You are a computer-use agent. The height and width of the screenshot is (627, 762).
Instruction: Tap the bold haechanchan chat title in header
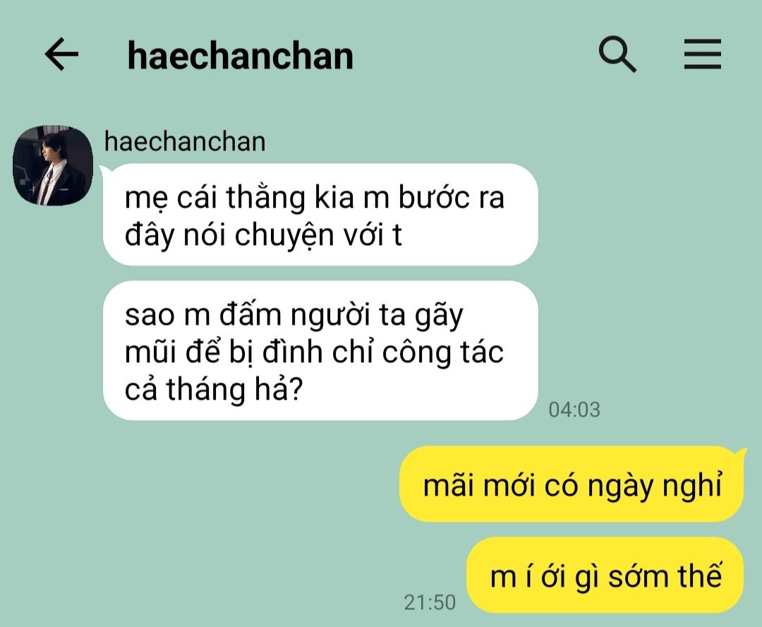tap(240, 56)
